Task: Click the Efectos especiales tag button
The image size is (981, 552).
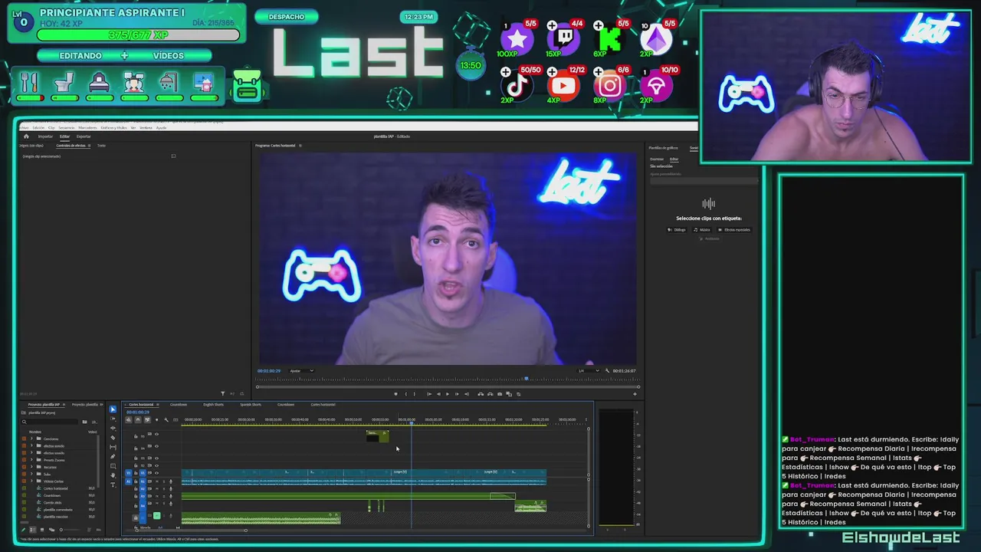Action: coord(735,229)
